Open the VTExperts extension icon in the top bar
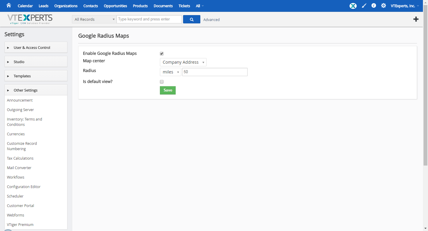This screenshot has height=231, width=428. (x=353, y=6)
